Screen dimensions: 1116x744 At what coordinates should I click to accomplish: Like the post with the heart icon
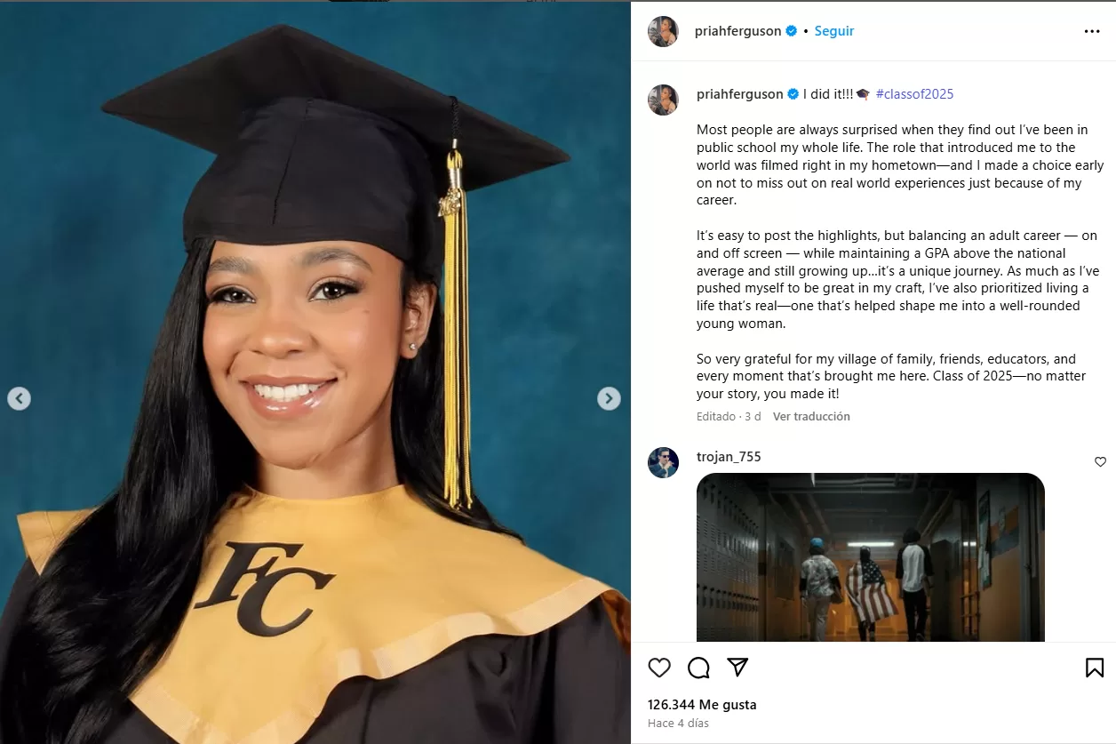click(x=659, y=668)
